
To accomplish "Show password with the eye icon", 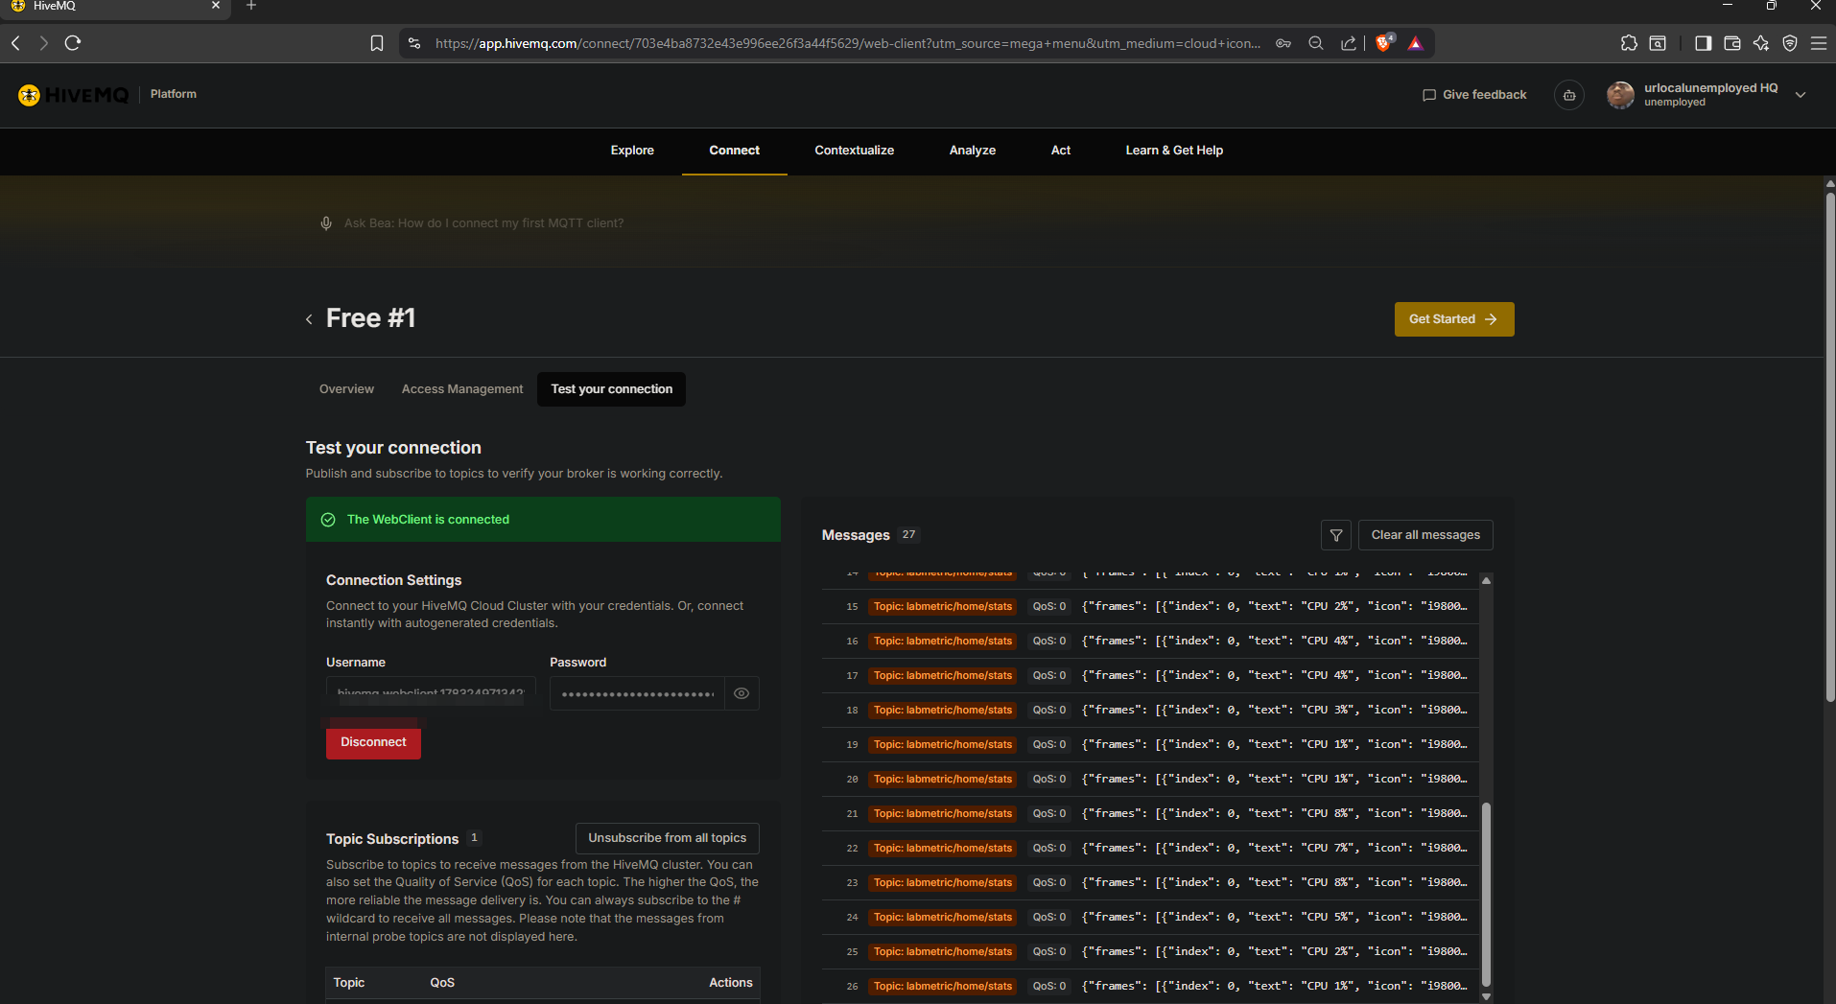I will [741, 693].
